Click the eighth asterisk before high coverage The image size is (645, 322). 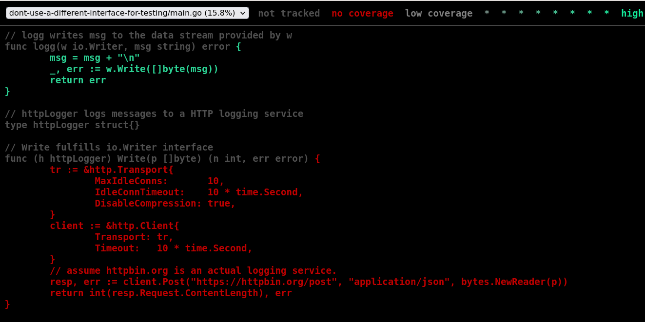(607, 13)
